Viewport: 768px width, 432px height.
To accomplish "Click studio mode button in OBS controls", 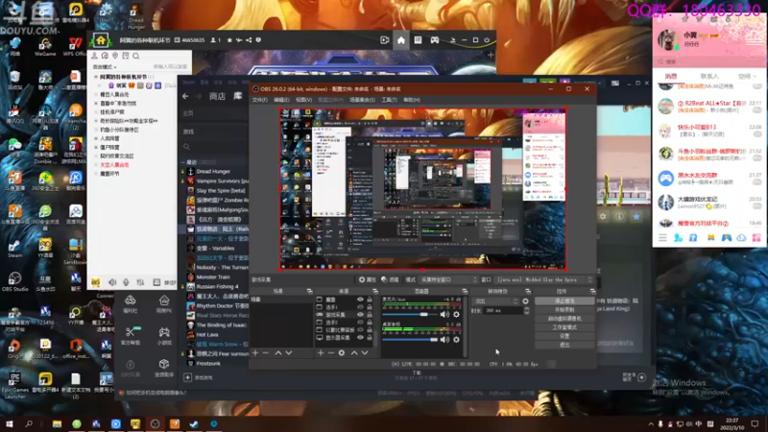I will 564,327.
